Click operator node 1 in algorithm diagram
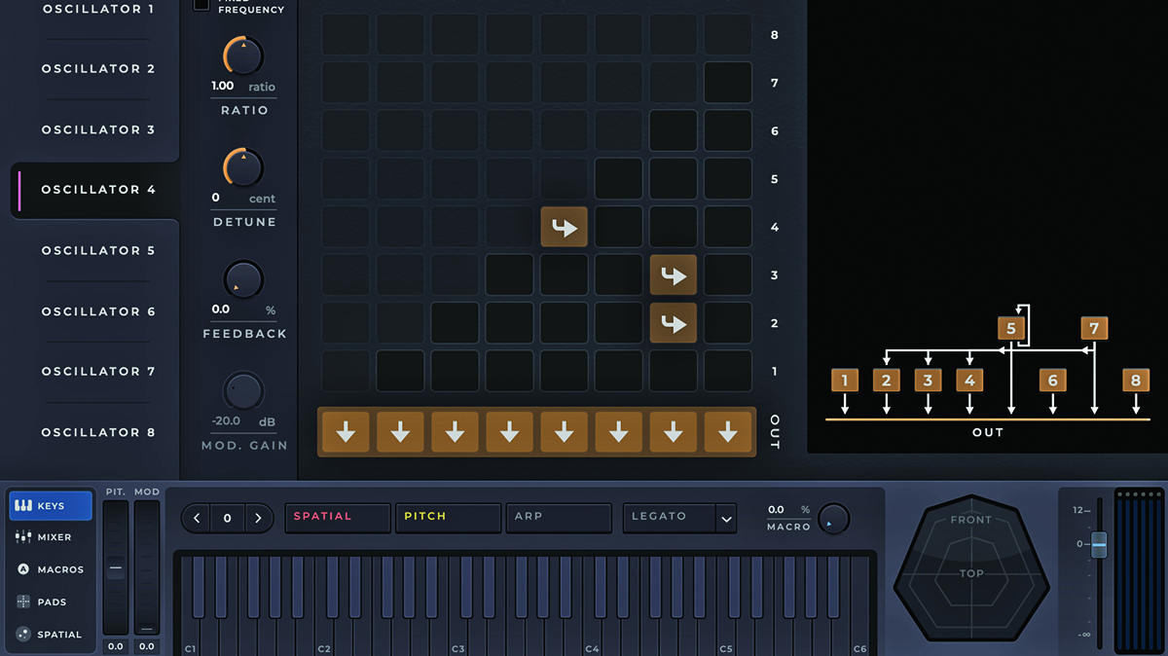 845,381
